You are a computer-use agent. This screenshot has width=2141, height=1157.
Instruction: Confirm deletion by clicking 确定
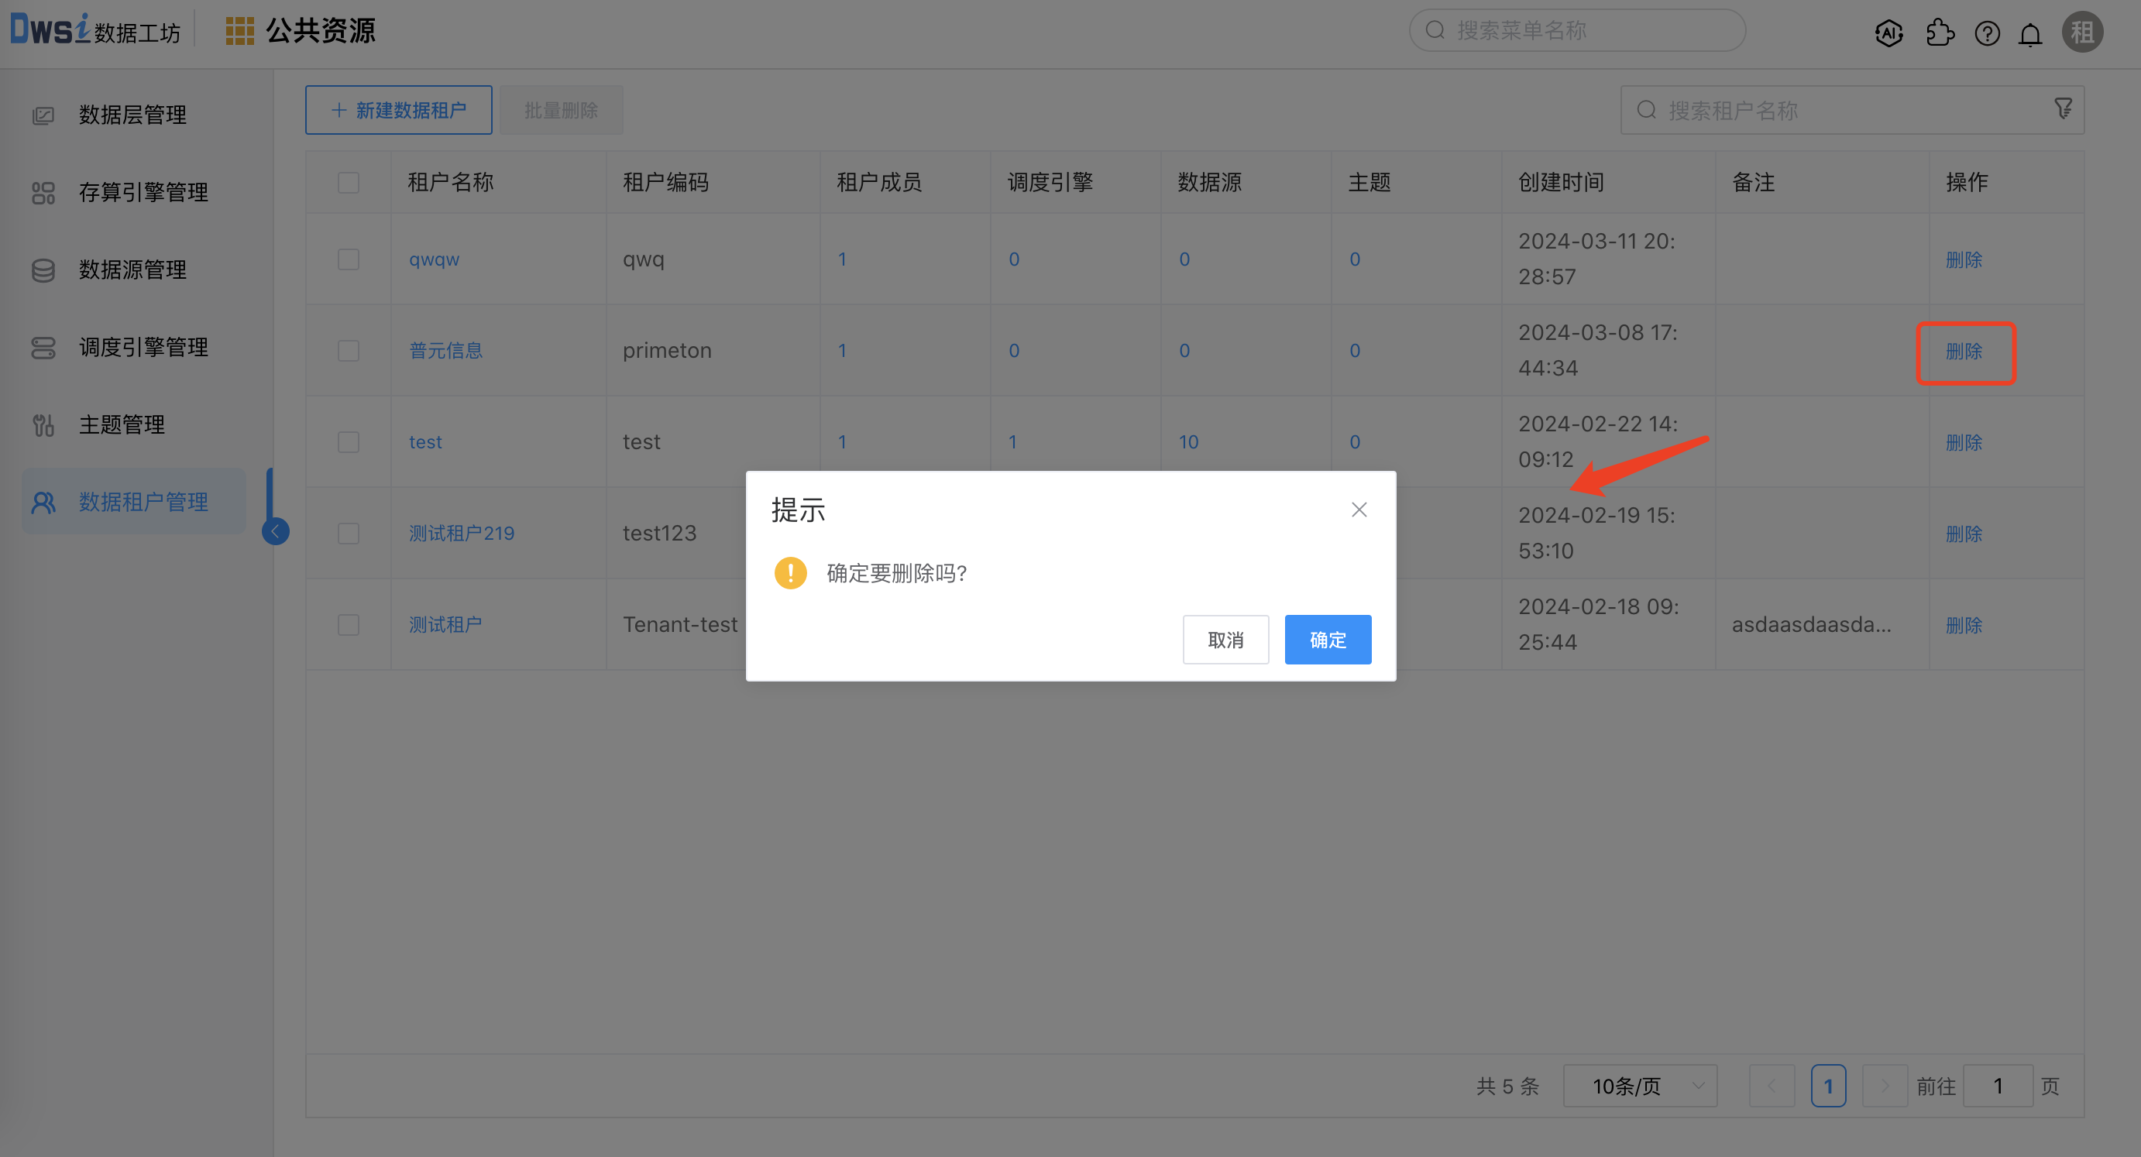pyautogui.click(x=1326, y=639)
